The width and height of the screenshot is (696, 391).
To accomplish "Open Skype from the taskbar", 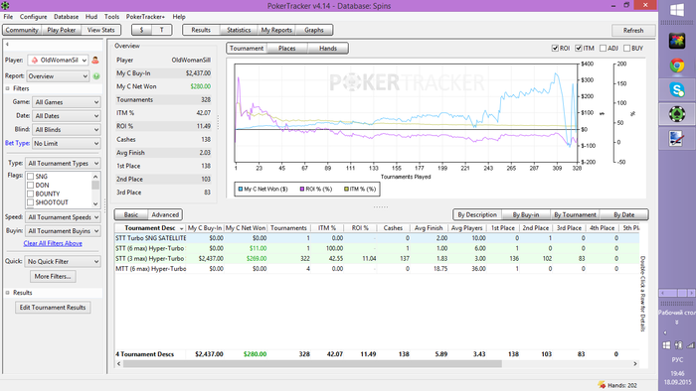I will (677, 90).
